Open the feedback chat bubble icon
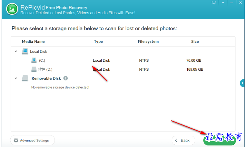Screen dimensions: 245x147 (x=214, y=3)
